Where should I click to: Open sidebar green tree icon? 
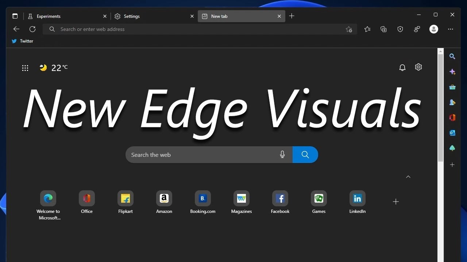[452, 148]
